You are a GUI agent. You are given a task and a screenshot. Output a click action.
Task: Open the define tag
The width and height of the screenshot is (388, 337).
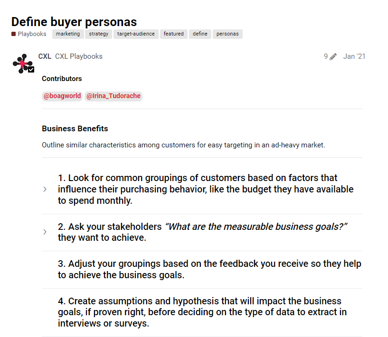click(x=200, y=34)
